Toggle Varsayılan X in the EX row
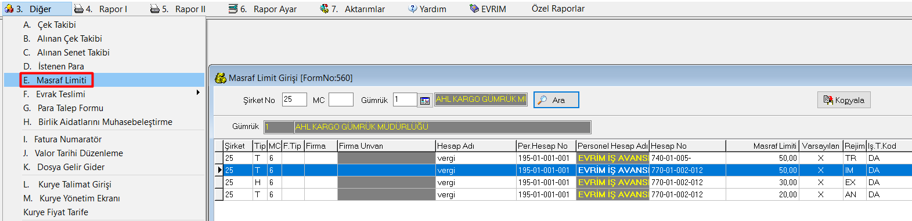The image size is (912, 221). 821,182
